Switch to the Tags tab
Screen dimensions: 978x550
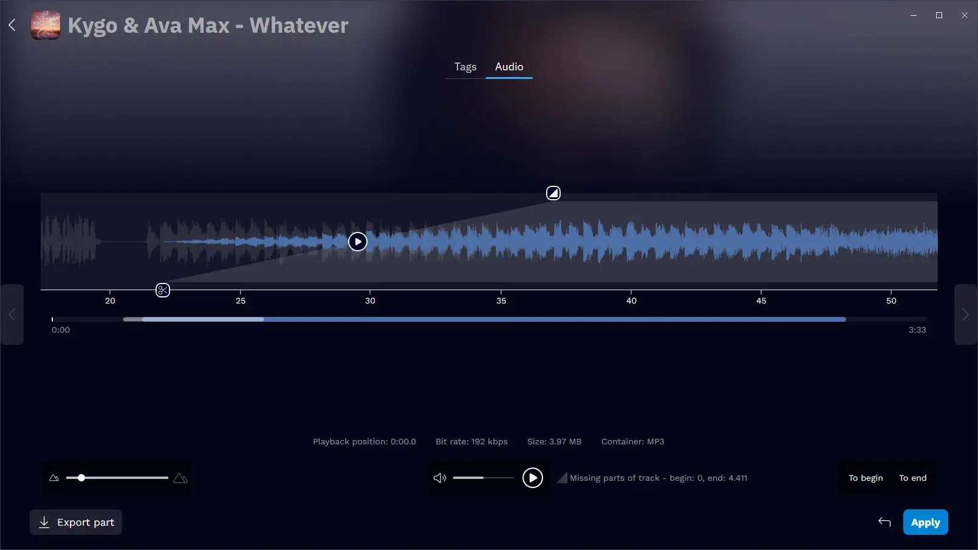[x=465, y=67]
